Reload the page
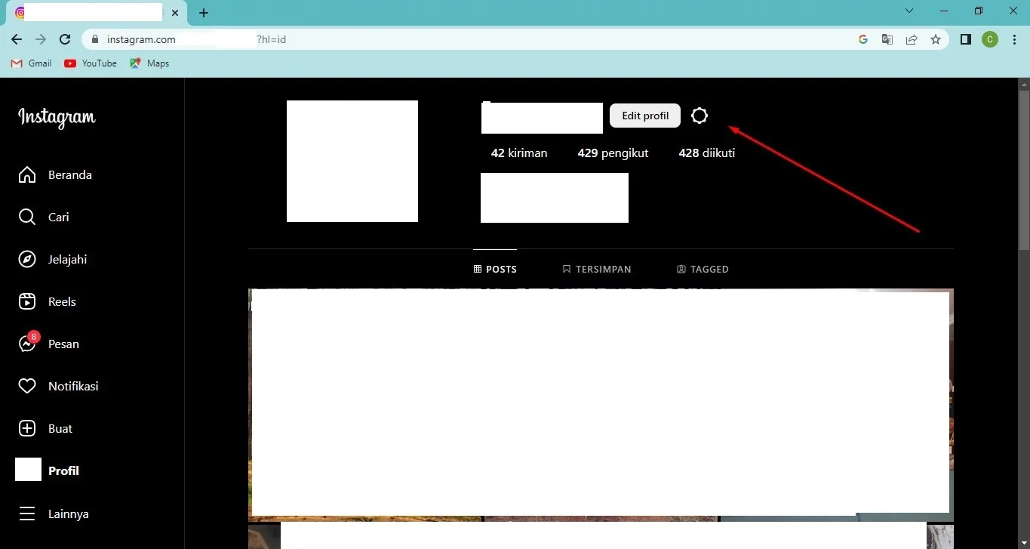The image size is (1030, 549). (65, 39)
